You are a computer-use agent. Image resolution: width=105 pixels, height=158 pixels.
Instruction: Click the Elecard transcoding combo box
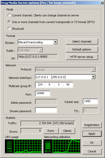point(38,42)
